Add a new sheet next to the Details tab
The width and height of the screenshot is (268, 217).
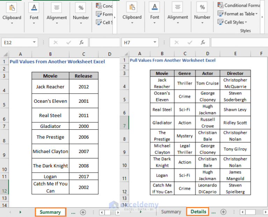(223, 212)
